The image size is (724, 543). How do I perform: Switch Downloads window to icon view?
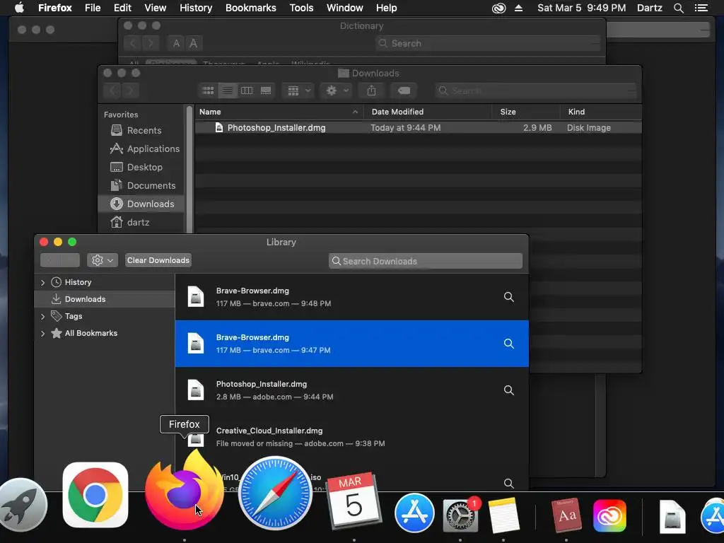point(209,90)
